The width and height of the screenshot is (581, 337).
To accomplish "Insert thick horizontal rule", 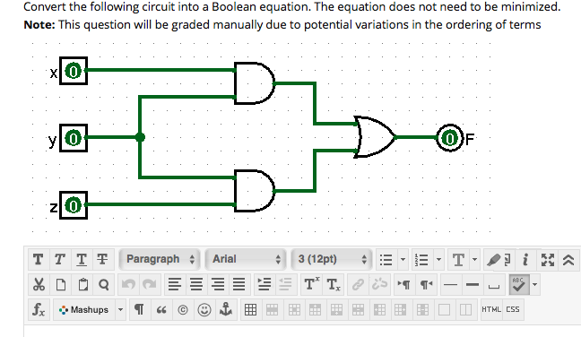I will [x=473, y=285].
